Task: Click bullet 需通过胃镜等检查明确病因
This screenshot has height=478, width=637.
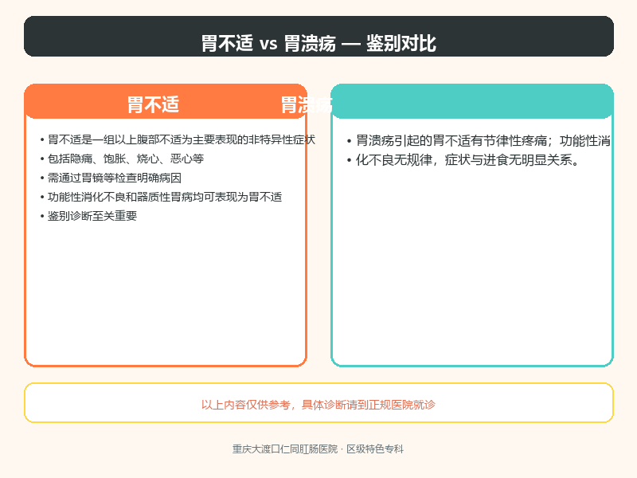Action: click(x=115, y=178)
